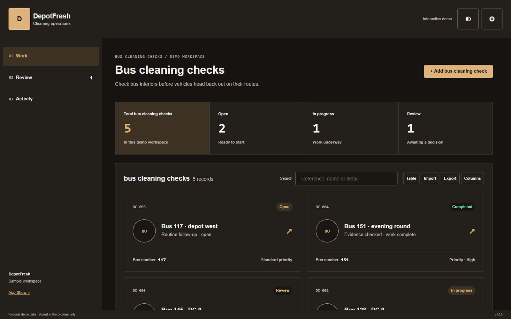The image size is (511, 319).
Task: Focus the Reference, name or detail search field
Action: pos(346,179)
